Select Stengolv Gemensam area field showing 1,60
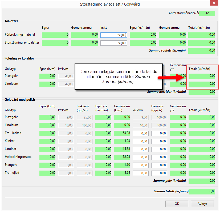 pyautogui.click(x=122, y=165)
